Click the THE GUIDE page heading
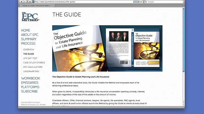 pos(67,14)
